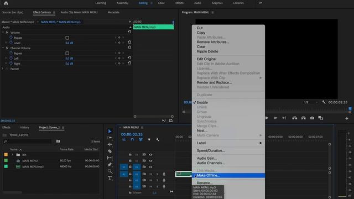The height and width of the screenshot is (199, 354).
Task: Toggle timeline snap magnet
Action: coord(132,140)
